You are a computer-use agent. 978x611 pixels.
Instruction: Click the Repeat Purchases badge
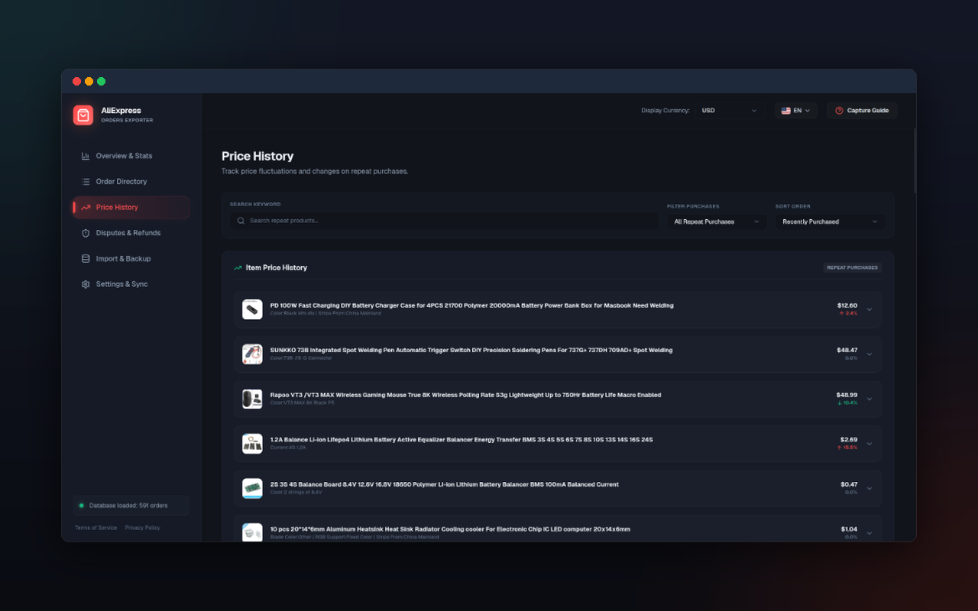pos(852,268)
